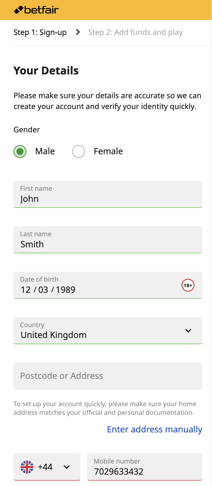Go to Step 2: Add funds and play
The image size is (212, 486).
pos(135,32)
